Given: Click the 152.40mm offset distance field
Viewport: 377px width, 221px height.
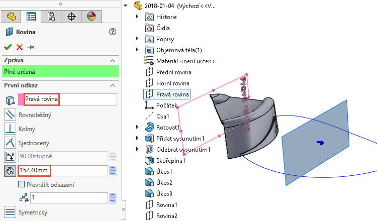Looking at the screenshot, I should pos(63,171).
